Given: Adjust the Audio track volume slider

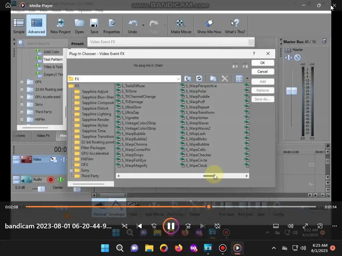Looking at the screenshot, I should pos(41,189).
